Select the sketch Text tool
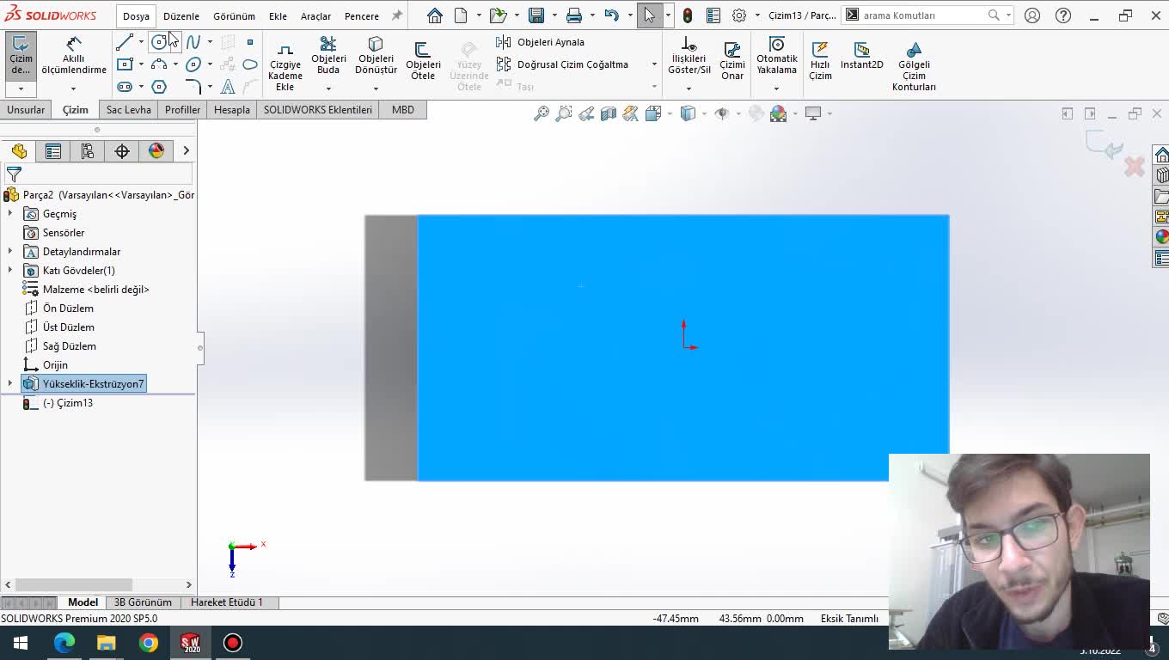1169x660 pixels. [x=228, y=87]
